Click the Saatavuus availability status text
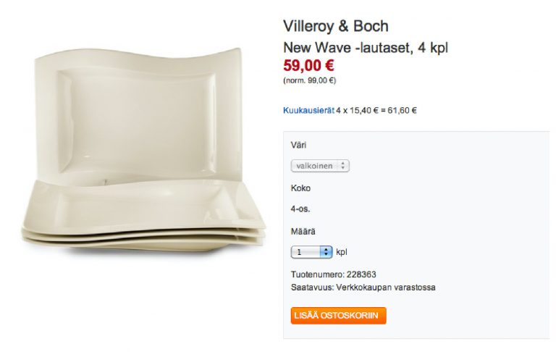Screen dimensions: 556x352 [x=363, y=288]
